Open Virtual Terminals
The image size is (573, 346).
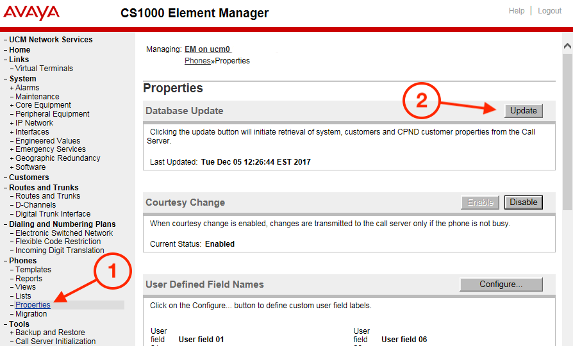pos(44,69)
